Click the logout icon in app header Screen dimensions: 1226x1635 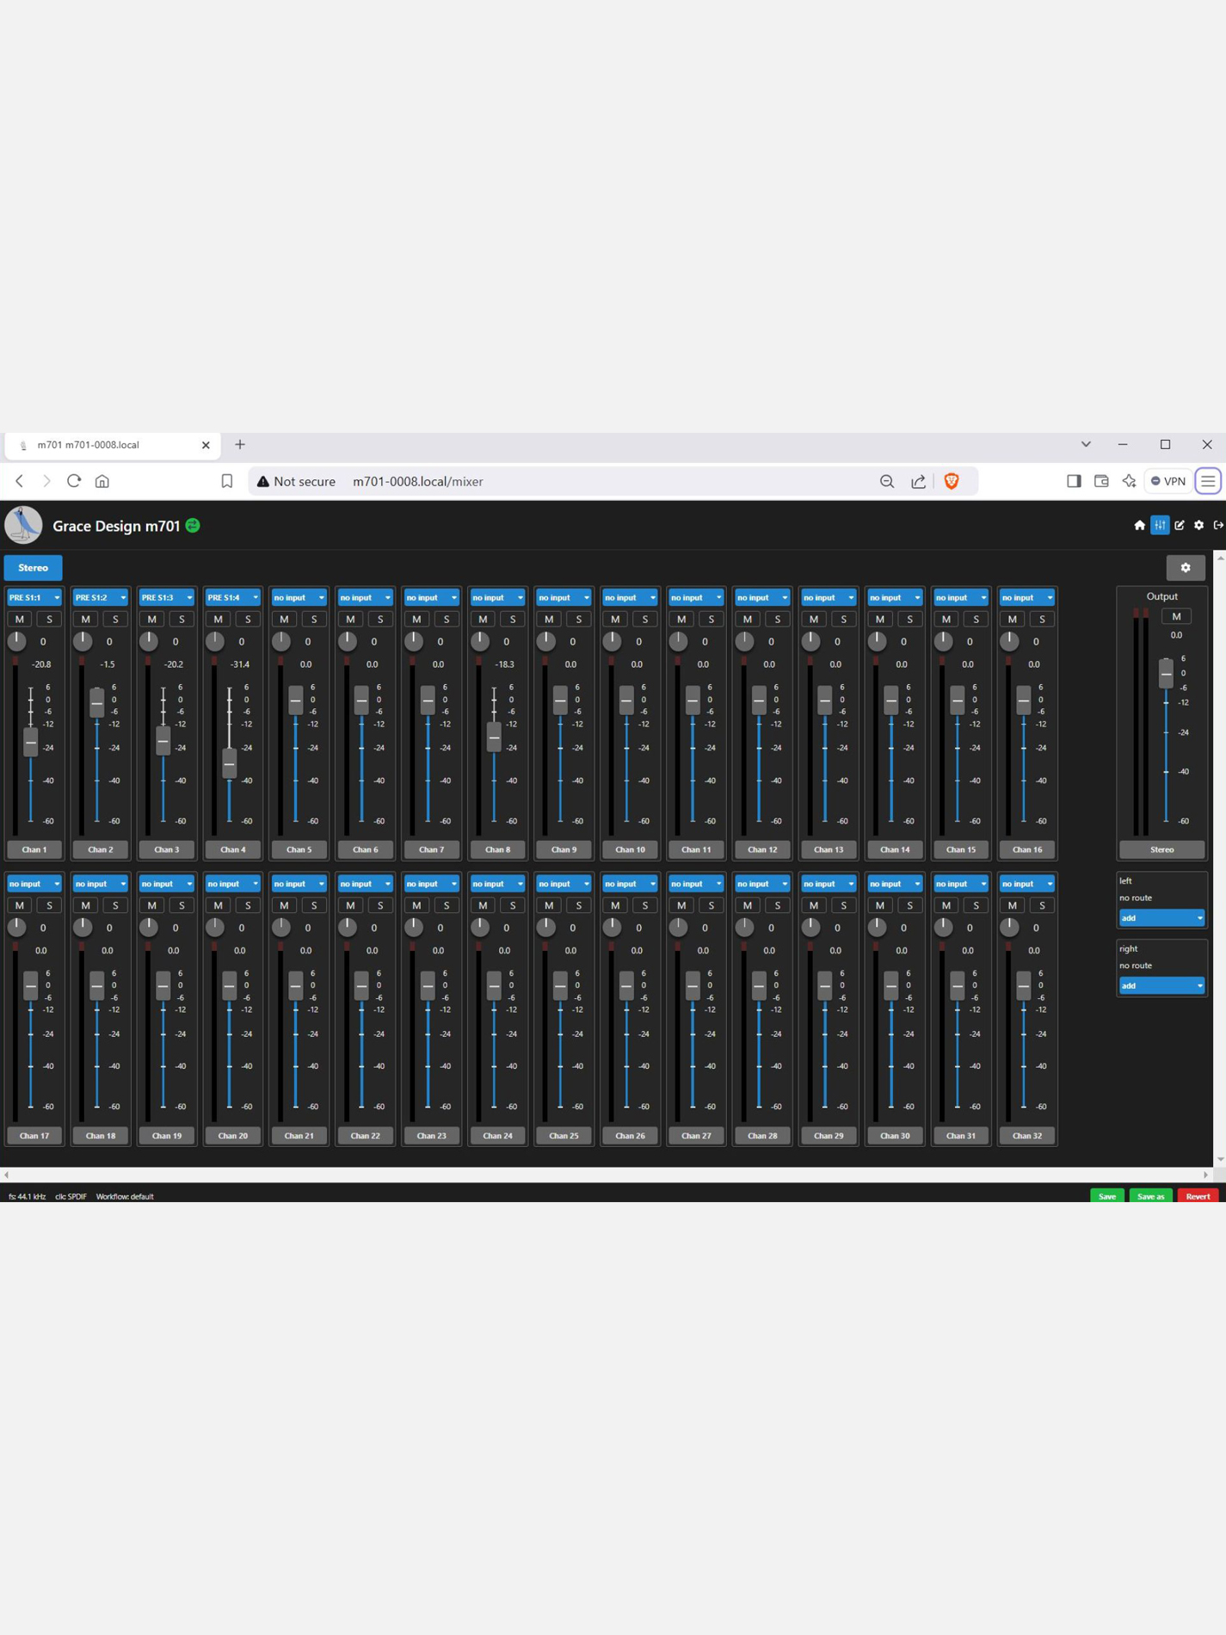coord(1218,525)
